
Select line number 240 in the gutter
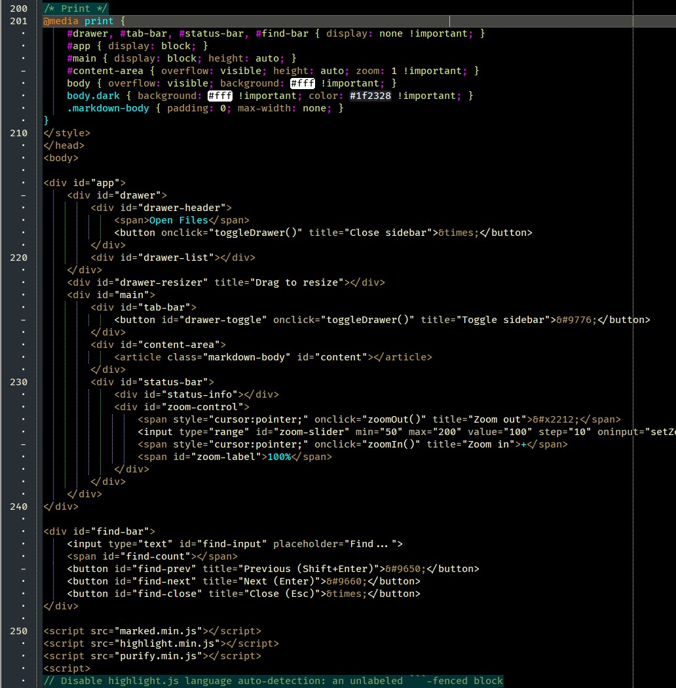19,506
